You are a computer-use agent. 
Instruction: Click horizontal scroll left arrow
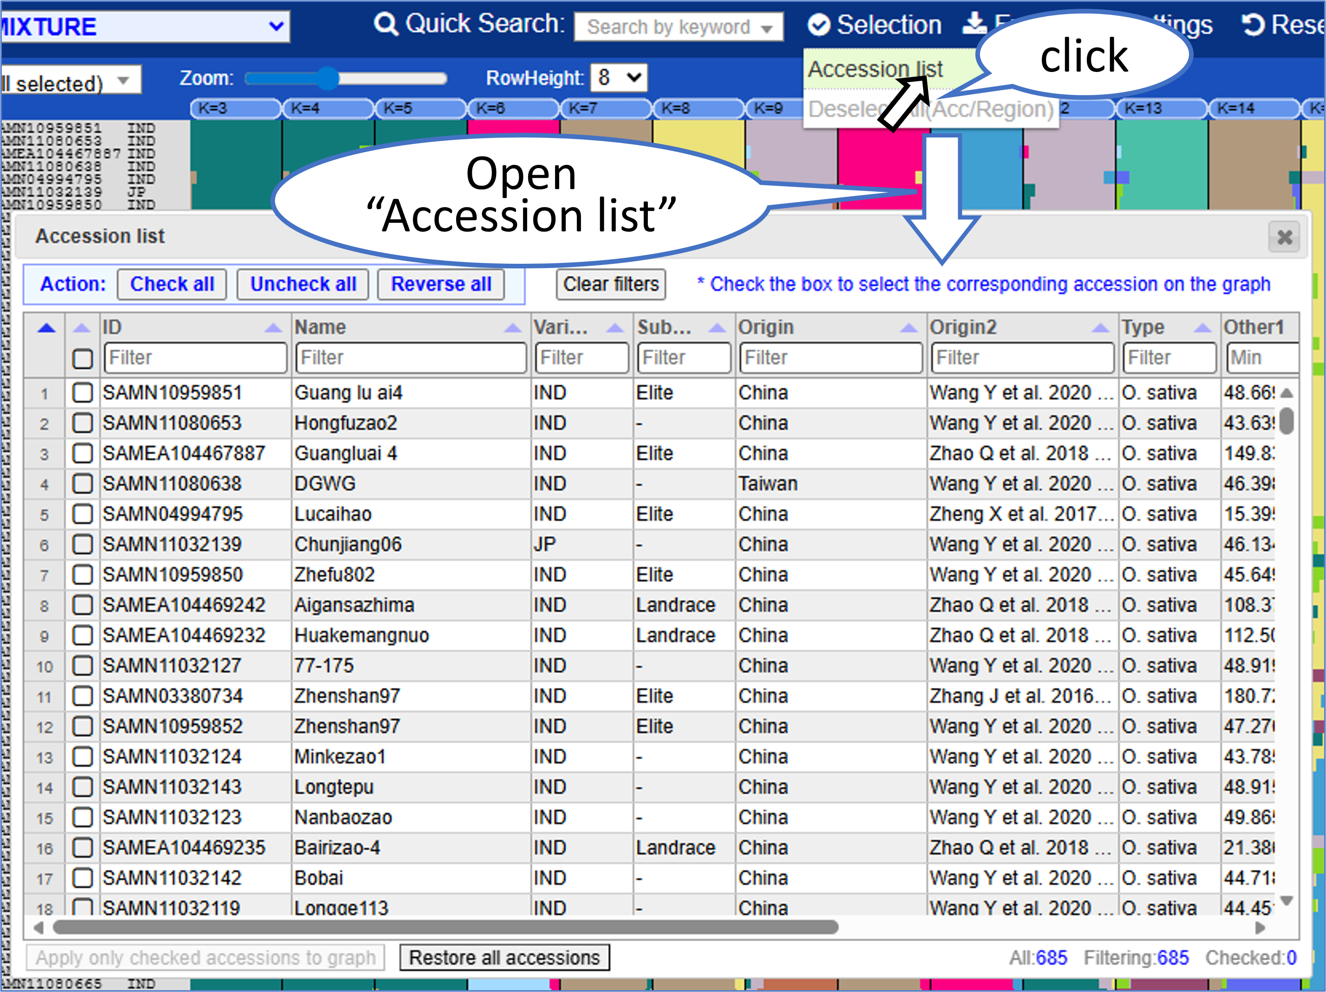39,928
